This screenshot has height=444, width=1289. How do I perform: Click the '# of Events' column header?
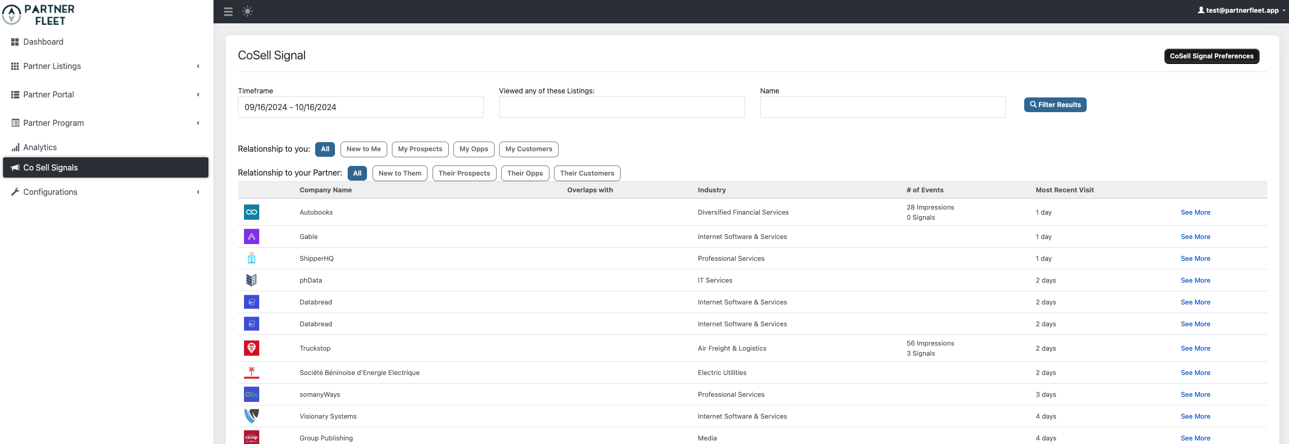point(925,190)
